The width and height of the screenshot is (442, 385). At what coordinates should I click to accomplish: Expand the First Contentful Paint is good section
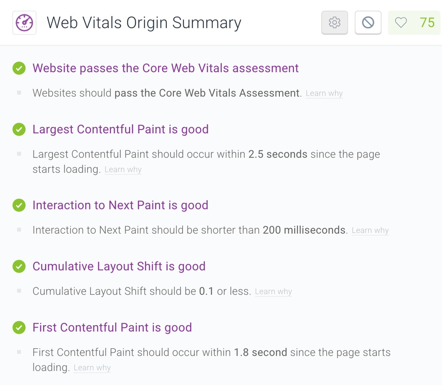(x=112, y=328)
